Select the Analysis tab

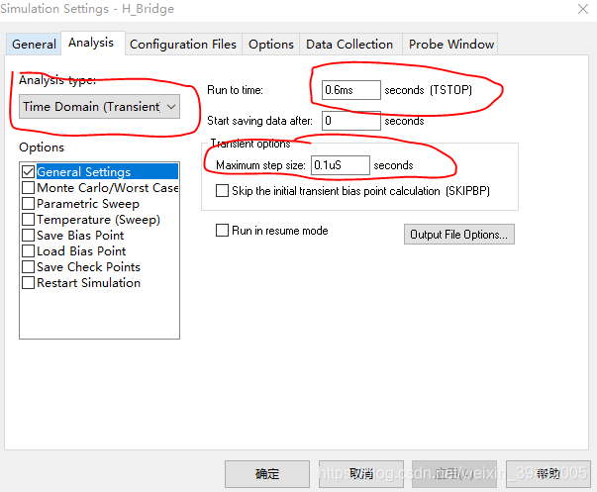pos(91,43)
